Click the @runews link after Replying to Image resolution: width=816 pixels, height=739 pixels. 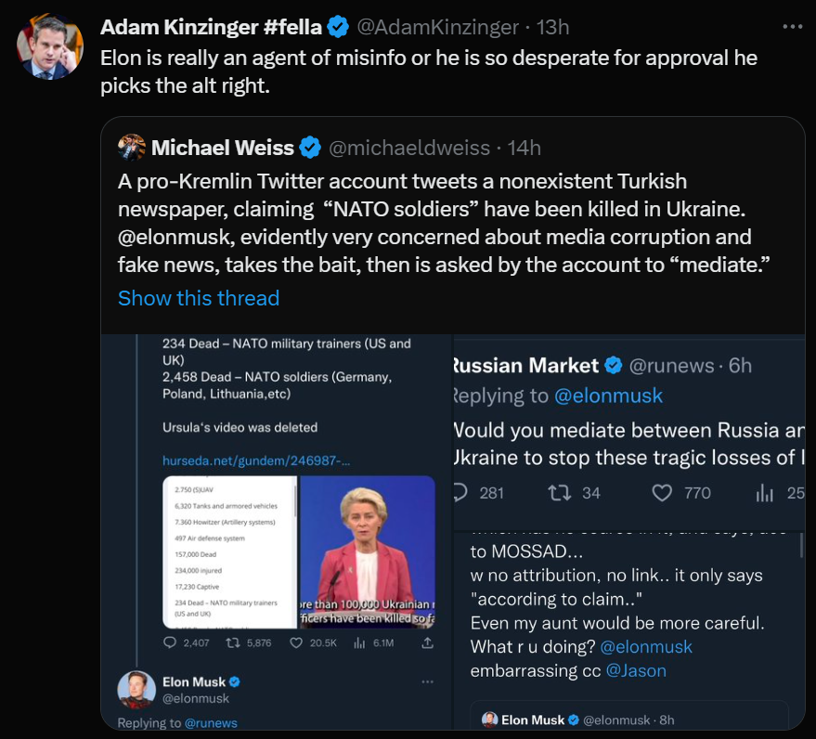[x=211, y=722]
